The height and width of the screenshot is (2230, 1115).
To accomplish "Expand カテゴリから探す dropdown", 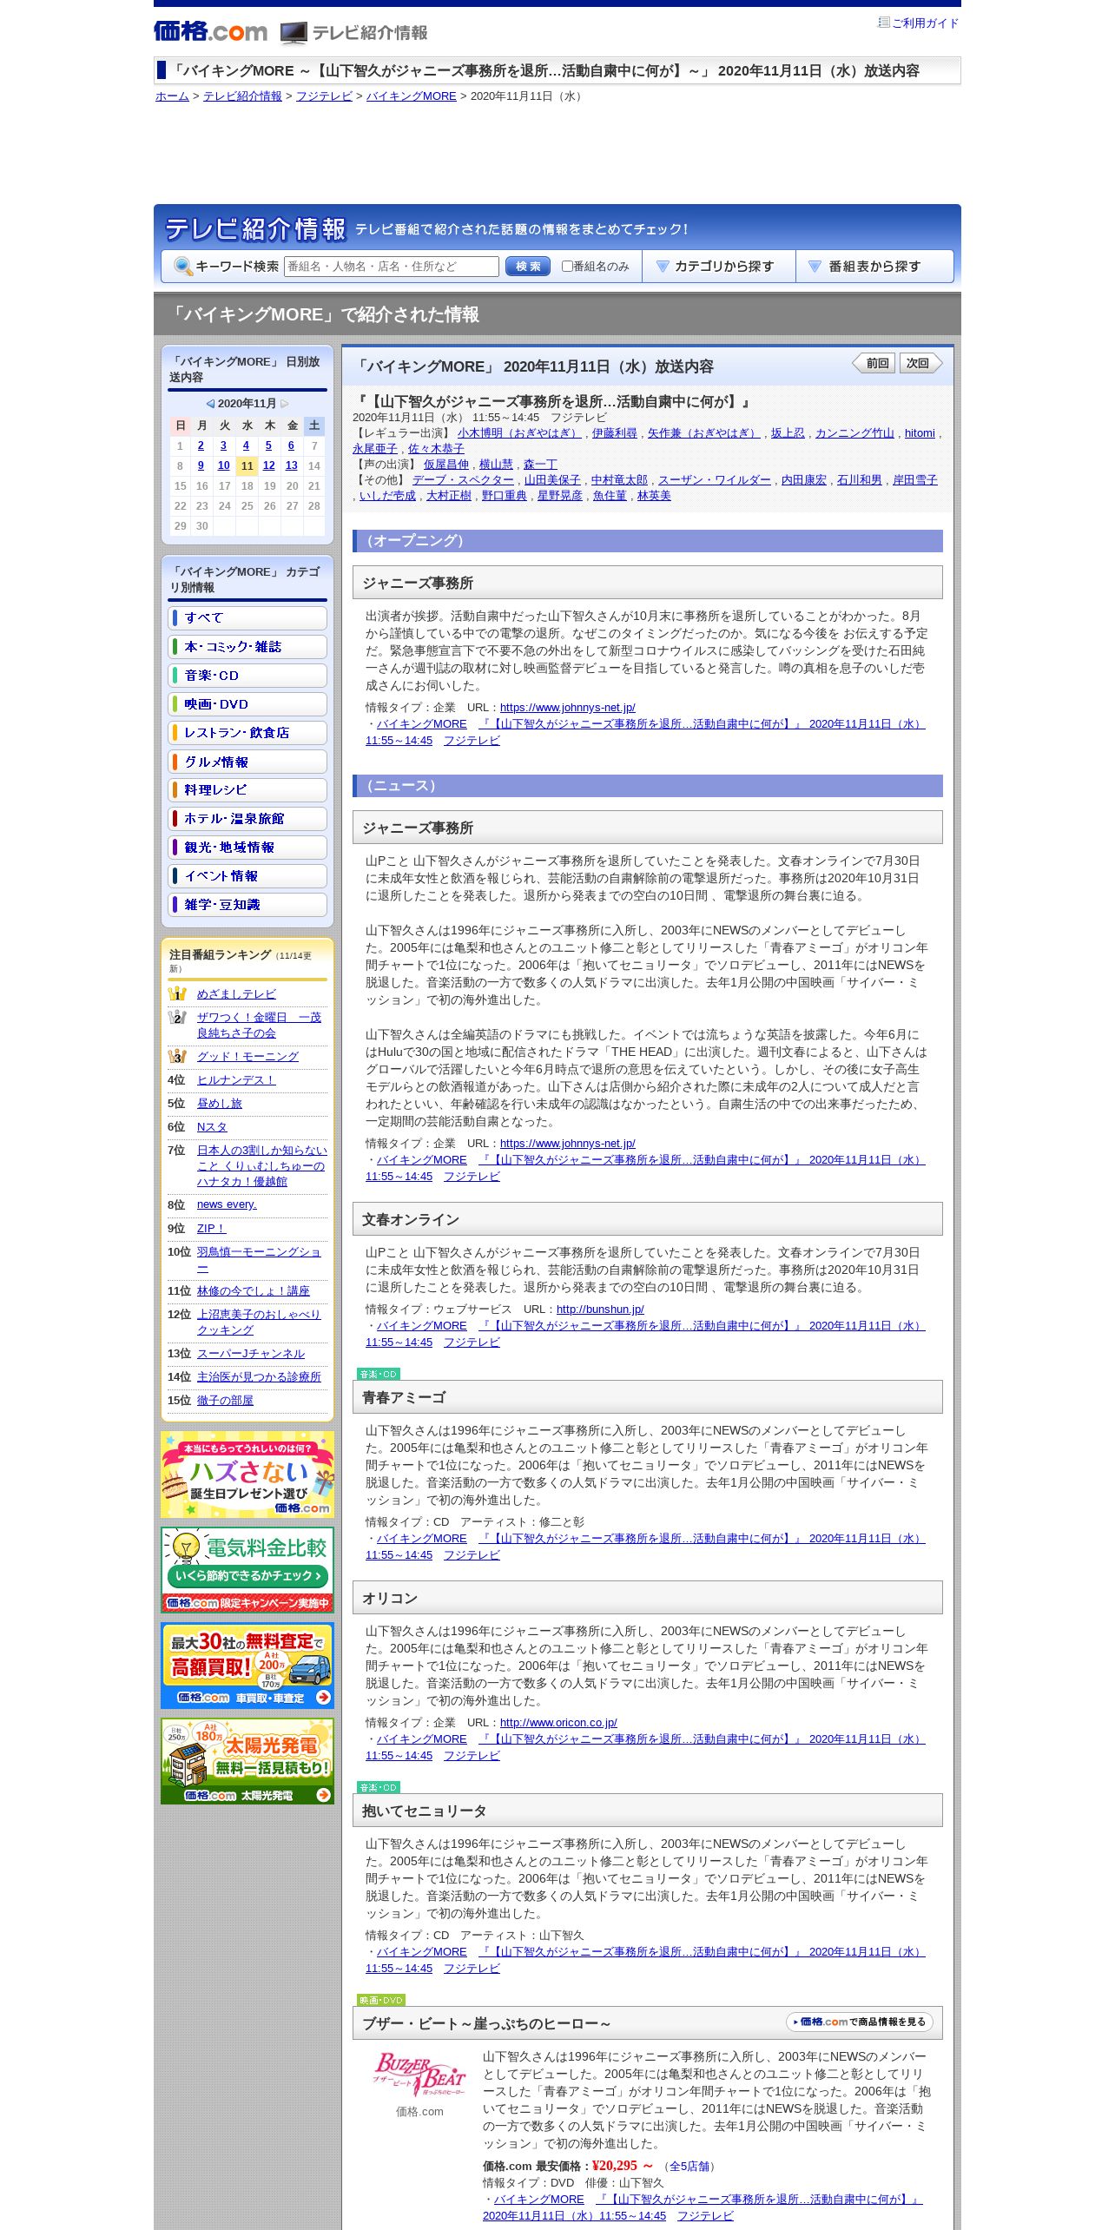I will pos(718,267).
